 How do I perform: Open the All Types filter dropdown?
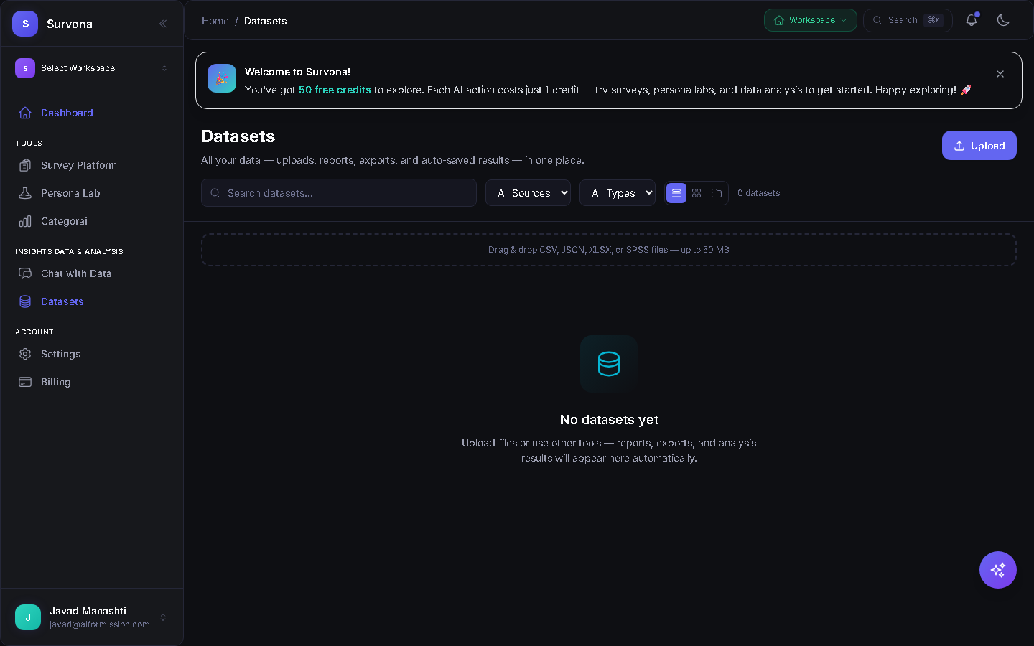pos(617,192)
